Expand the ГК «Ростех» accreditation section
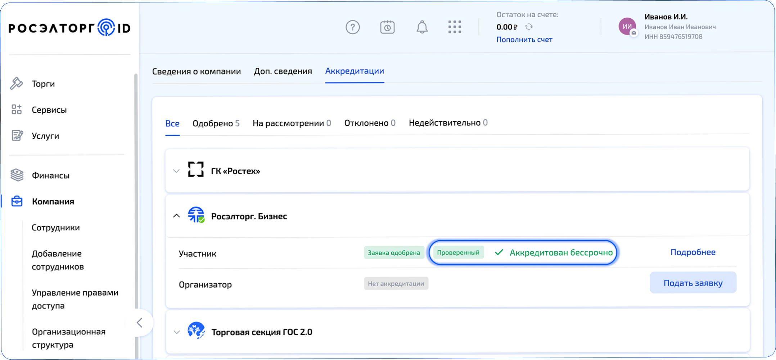 click(x=176, y=171)
